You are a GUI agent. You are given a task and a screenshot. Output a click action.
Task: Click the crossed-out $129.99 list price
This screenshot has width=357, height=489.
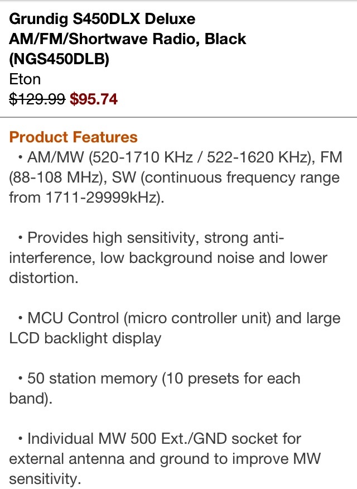pos(37,99)
